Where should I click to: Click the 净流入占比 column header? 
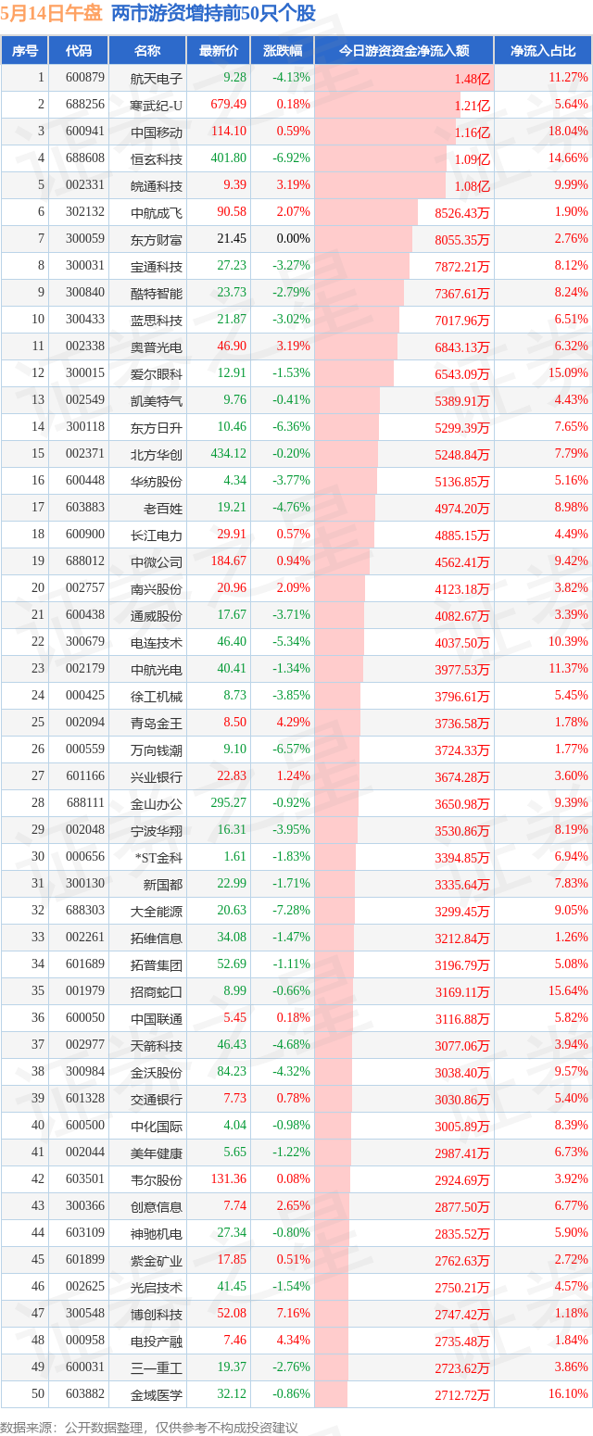tap(542, 51)
